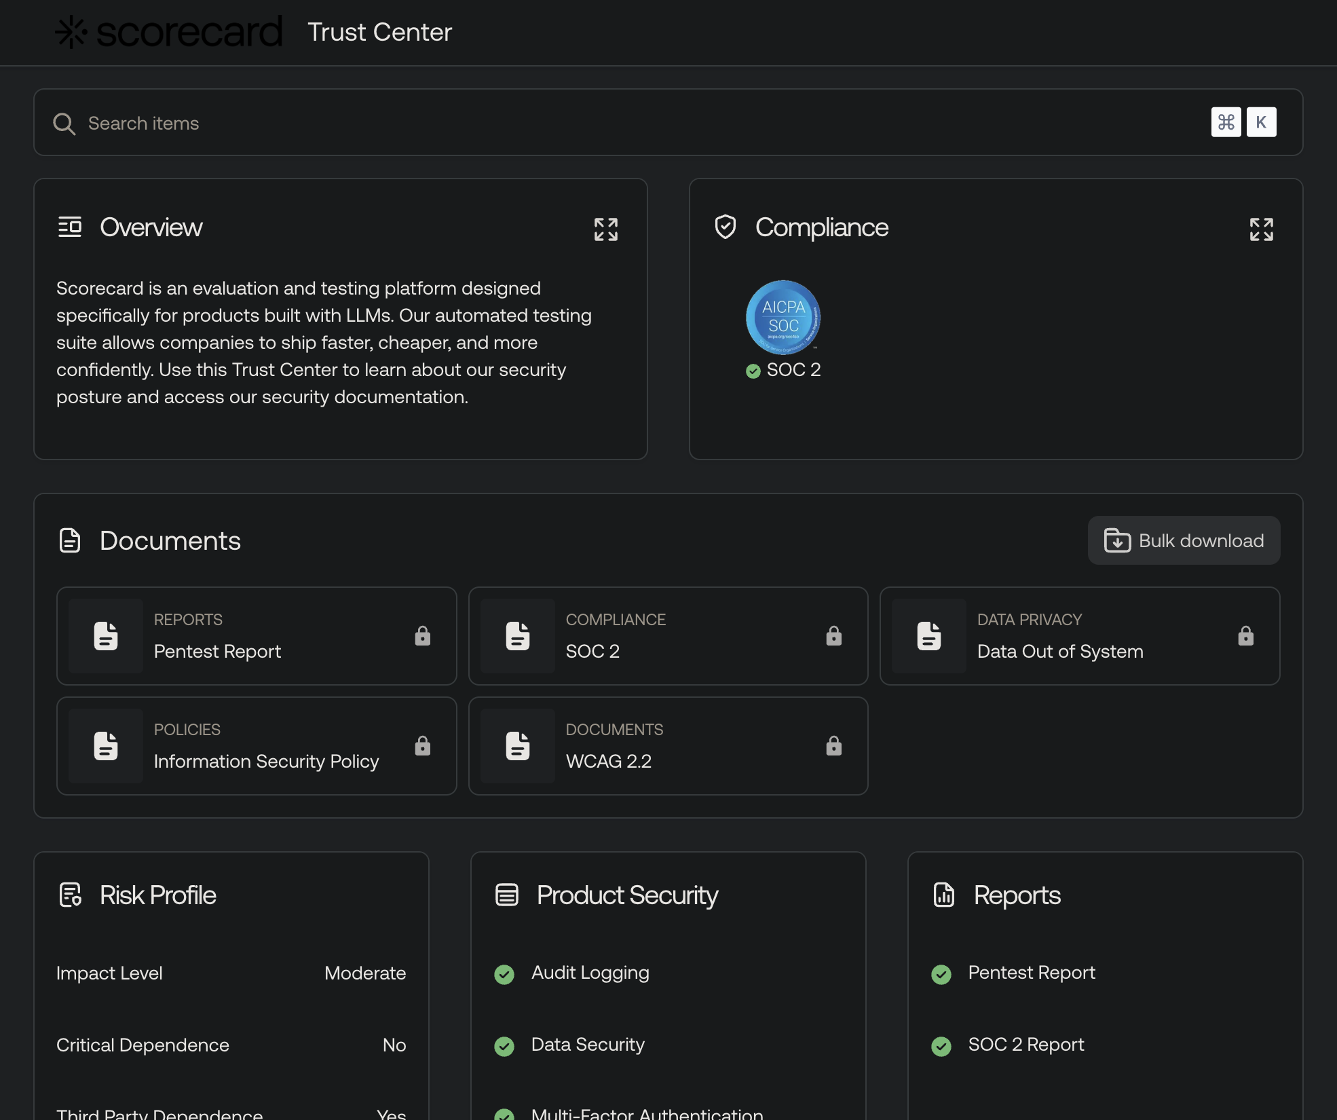The width and height of the screenshot is (1337, 1120).
Task: Click Data Out of System file icon
Action: coord(929,636)
